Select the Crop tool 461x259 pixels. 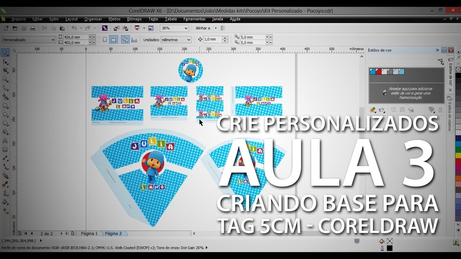(x=5, y=71)
